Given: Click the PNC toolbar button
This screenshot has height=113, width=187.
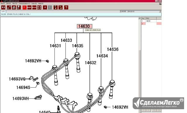Looking at the screenshot, I should [x=34, y=8].
